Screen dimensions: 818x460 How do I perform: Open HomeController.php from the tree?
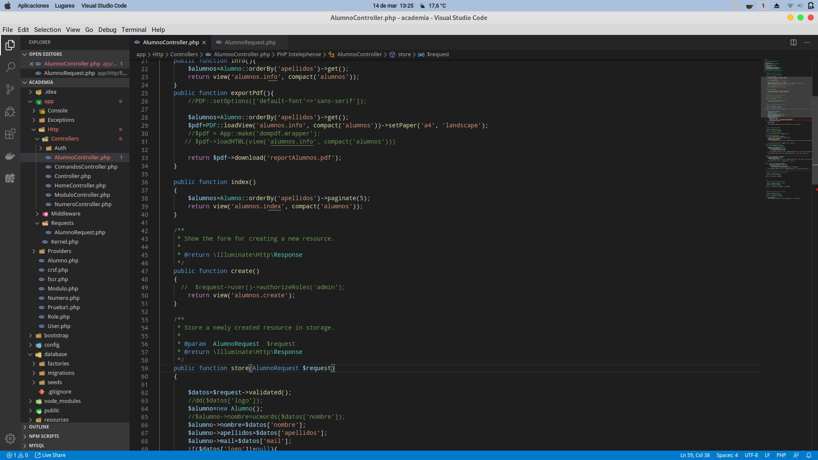coord(80,186)
